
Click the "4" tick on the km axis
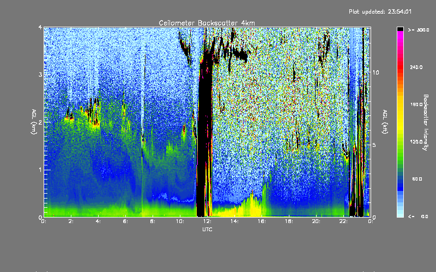[40, 28]
